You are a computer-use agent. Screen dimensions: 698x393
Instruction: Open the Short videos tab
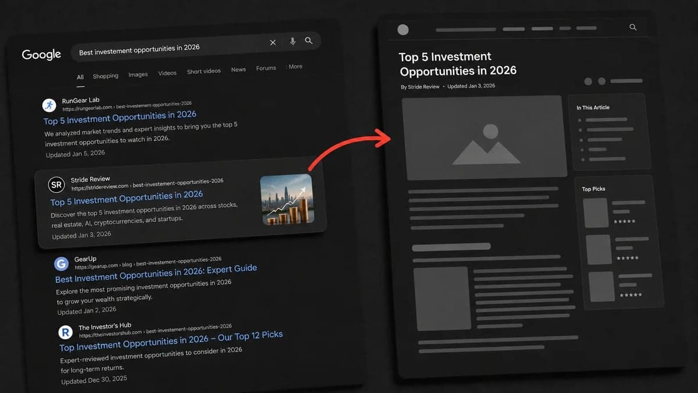click(204, 72)
